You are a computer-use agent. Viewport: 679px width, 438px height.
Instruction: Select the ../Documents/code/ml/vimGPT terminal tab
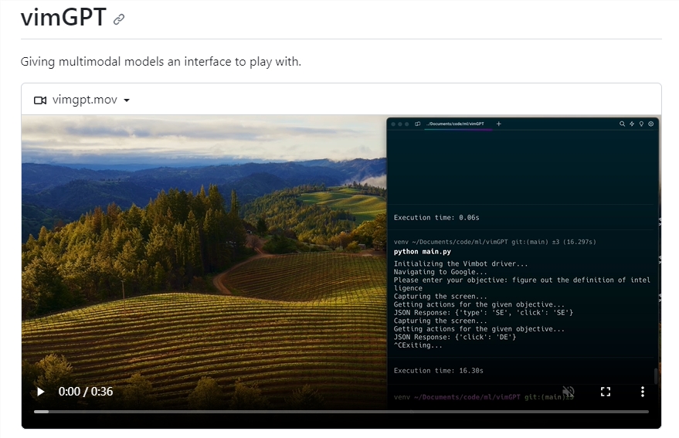click(x=455, y=124)
